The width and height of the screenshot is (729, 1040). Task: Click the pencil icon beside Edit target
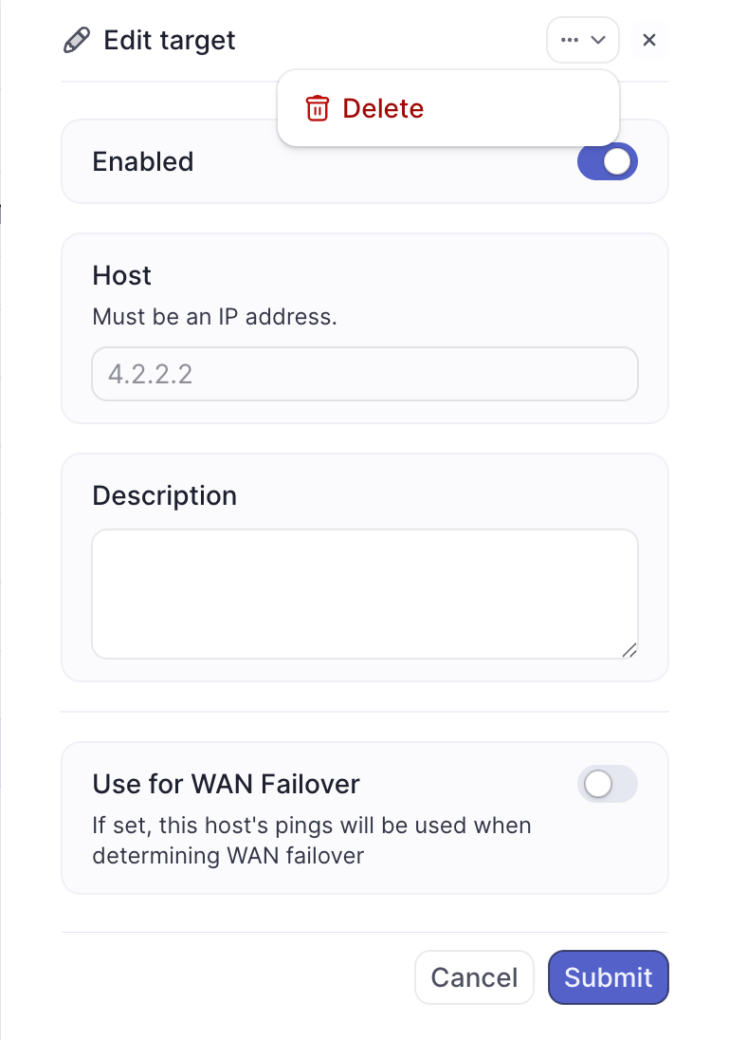click(x=77, y=40)
